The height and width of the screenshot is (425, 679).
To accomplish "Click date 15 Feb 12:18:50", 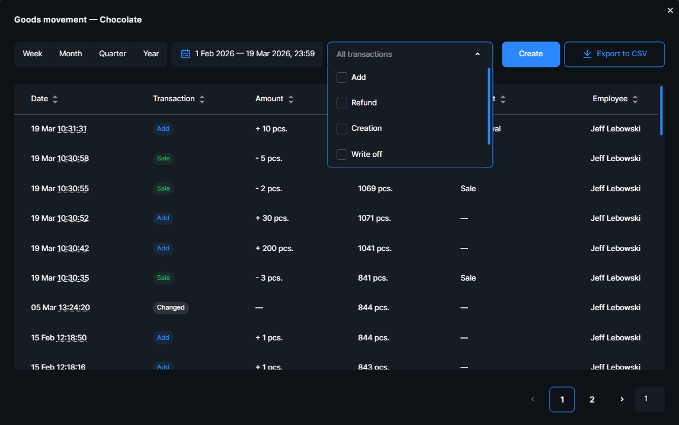I will (59, 337).
